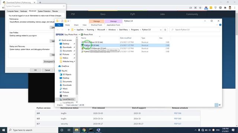Click OK in System Properties dialog
The width and height of the screenshot is (238, 133).
(x=35, y=70)
